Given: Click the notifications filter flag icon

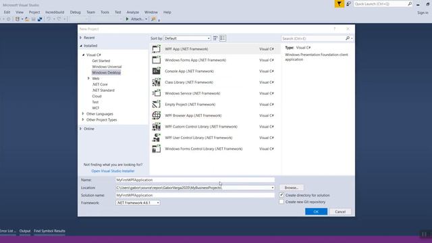Looking at the screenshot, I should (339, 4).
